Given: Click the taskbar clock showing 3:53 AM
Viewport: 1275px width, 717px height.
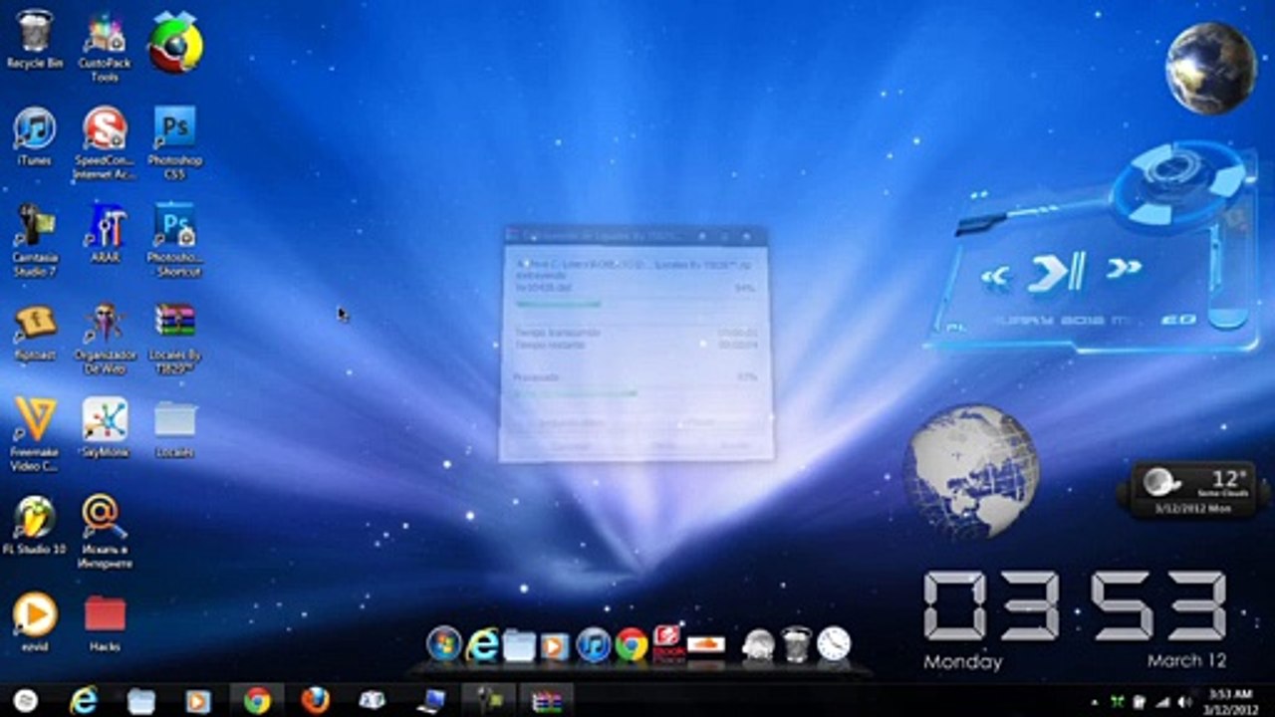Looking at the screenshot, I should tap(1231, 700).
